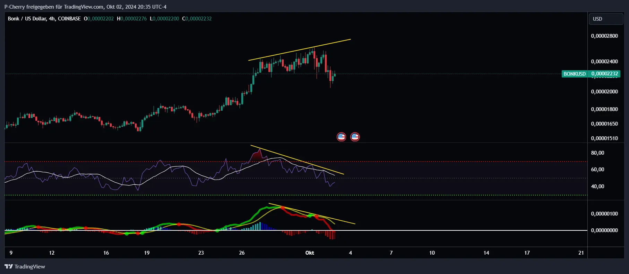The width and height of the screenshot is (629, 274).
Task: Click the open value O0,00002202
Action: (99, 19)
